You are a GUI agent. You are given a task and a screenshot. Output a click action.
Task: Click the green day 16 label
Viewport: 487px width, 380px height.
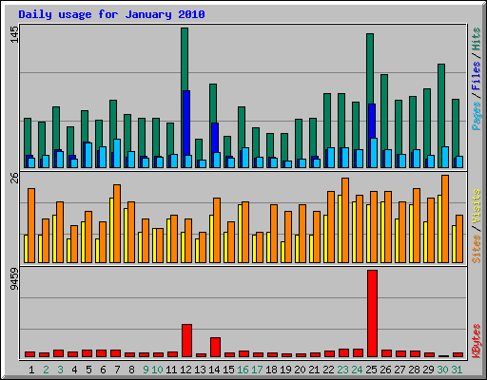tap(243, 370)
